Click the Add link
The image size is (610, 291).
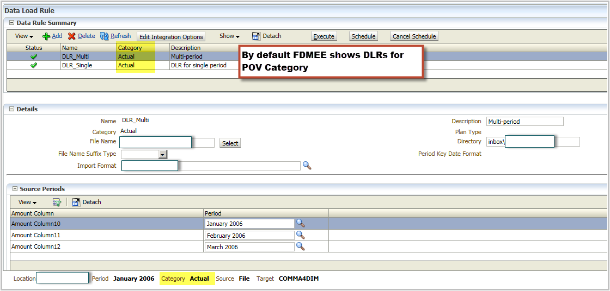tap(57, 36)
